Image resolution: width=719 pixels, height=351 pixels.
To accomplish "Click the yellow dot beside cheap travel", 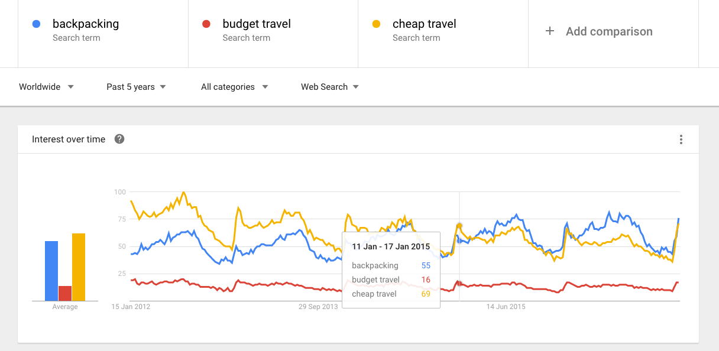I will click(x=376, y=24).
